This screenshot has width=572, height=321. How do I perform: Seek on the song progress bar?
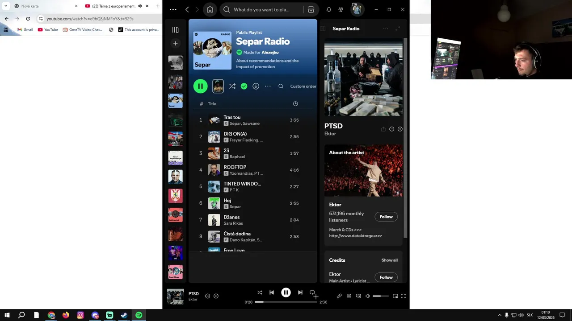point(286,302)
